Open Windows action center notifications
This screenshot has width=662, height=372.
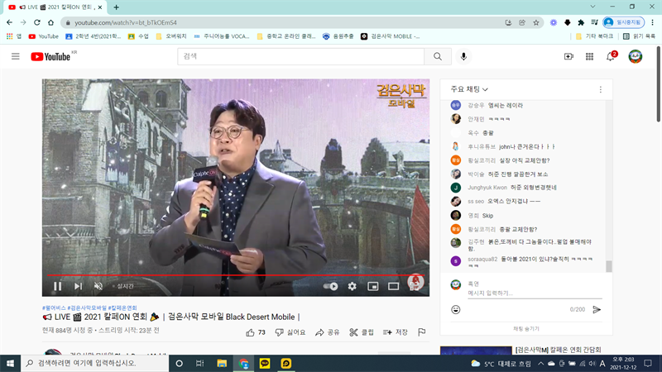coord(648,363)
